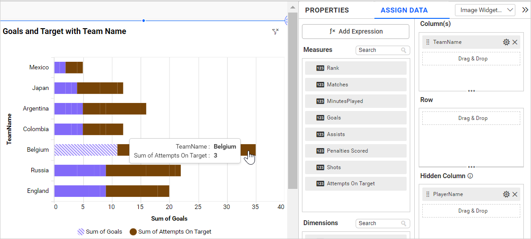The height and width of the screenshot is (239, 531).
Task: Open the Image Widget dropdown
Action: [485, 10]
